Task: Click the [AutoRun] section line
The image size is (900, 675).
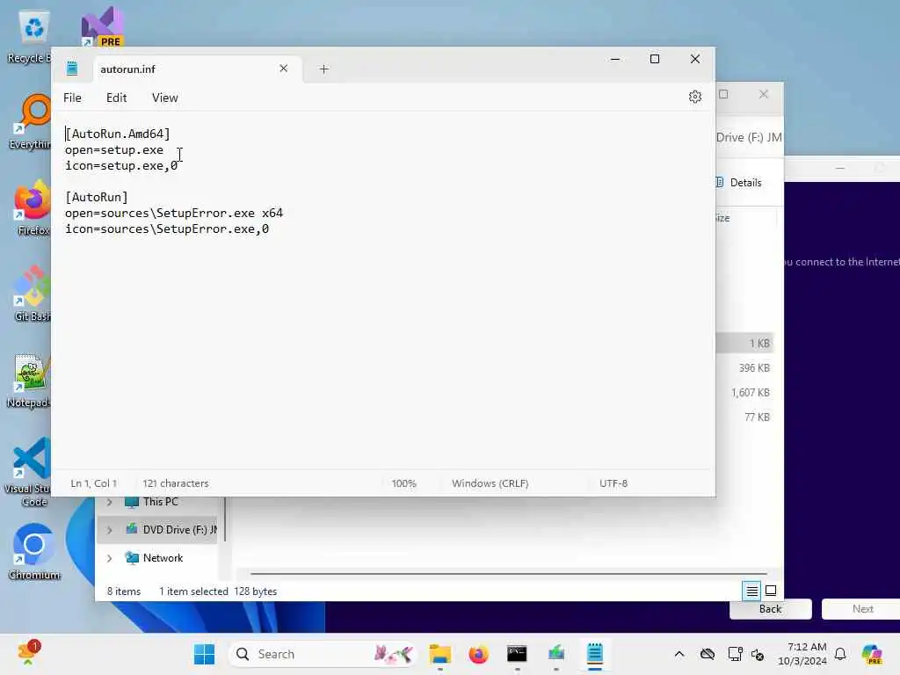Action: [x=97, y=198]
